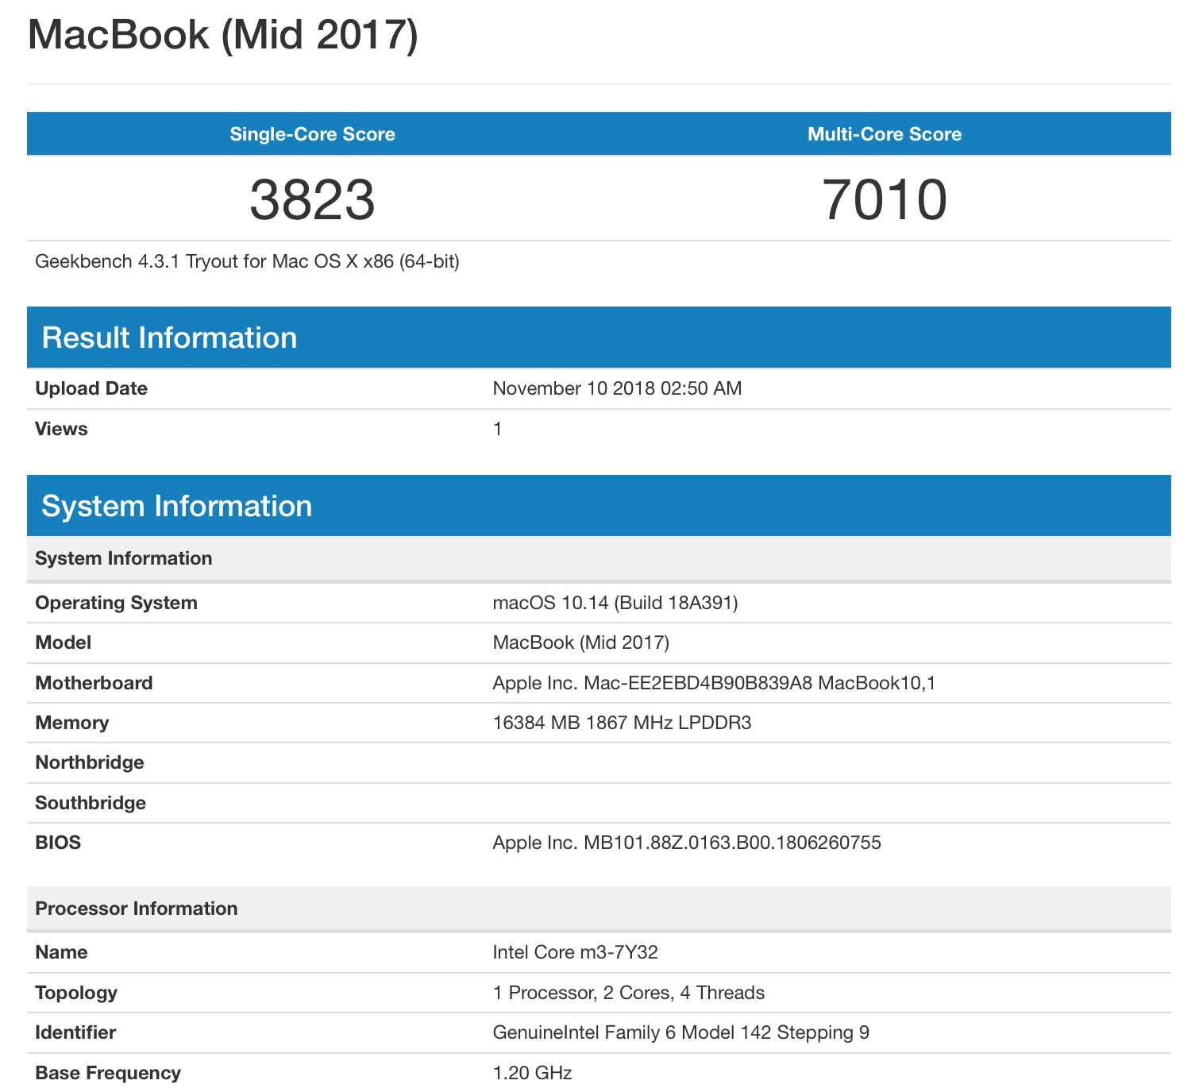The height and width of the screenshot is (1088, 1199).
Task: Click the Model row label
Action: click(63, 642)
